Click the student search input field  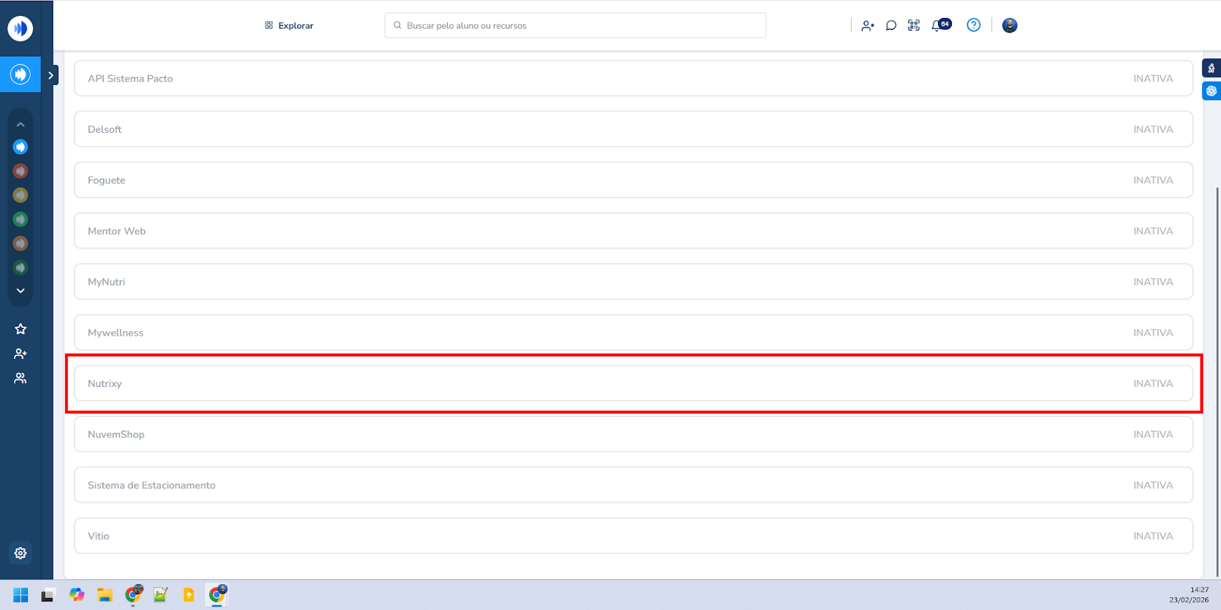tap(575, 25)
